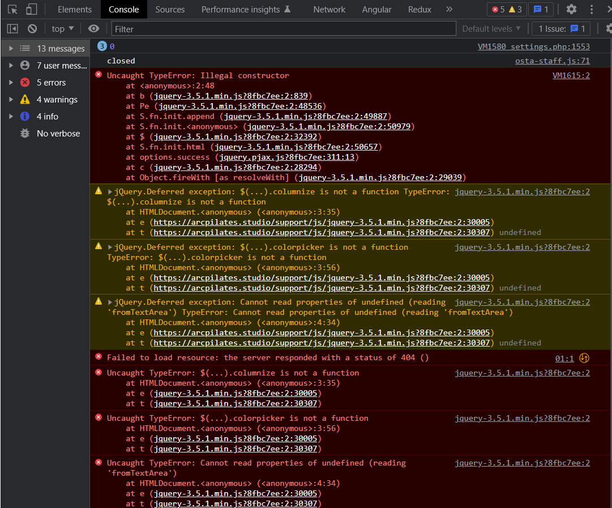
Task: Hide the console sidebar panel
Action: (x=12, y=29)
